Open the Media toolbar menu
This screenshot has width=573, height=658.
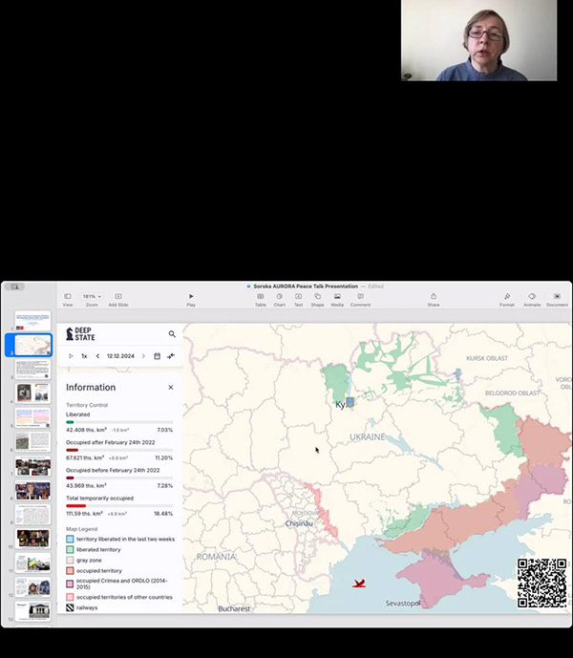click(337, 300)
